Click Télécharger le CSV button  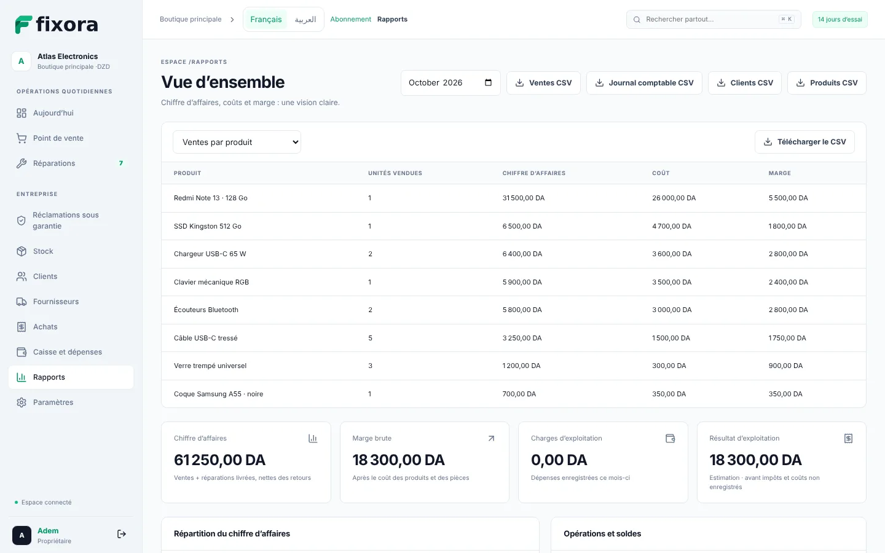tap(804, 142)
